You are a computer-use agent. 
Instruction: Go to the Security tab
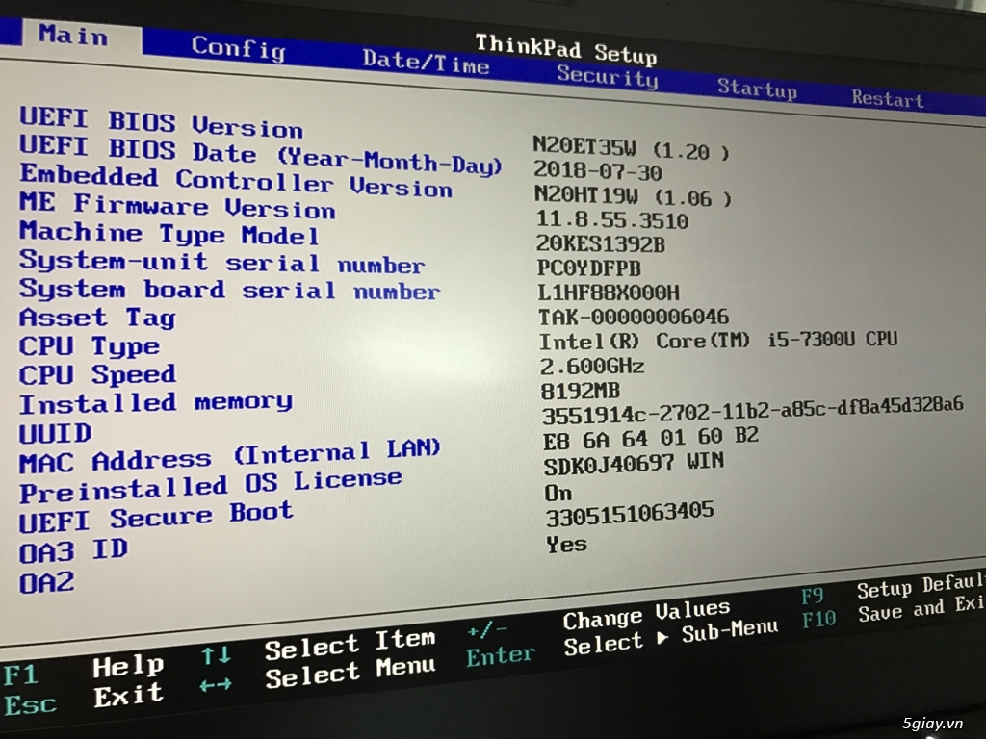point(608,77)
